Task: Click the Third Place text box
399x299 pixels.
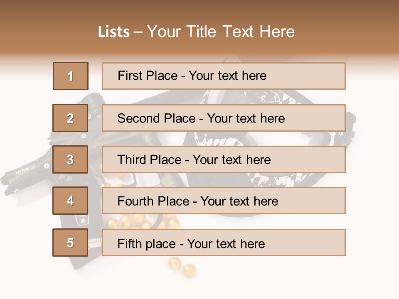Action: [x=224, y=159]
